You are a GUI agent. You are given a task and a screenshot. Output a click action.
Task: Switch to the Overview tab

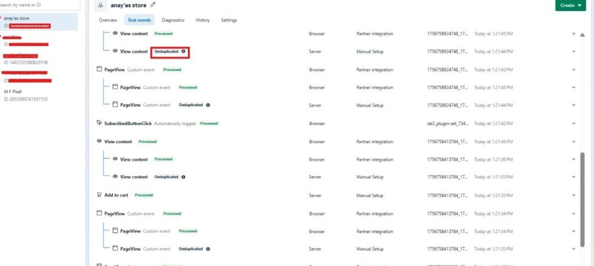(x=108, y=20)
